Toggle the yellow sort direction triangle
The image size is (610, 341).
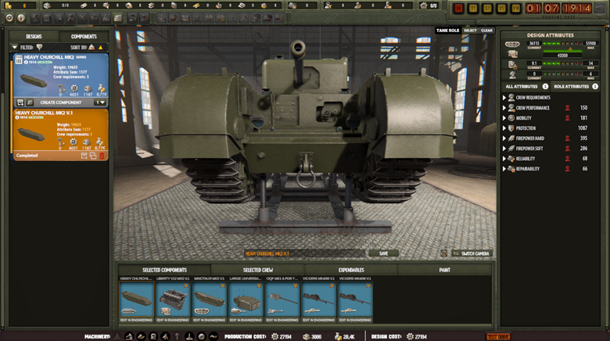coord(100,48)
